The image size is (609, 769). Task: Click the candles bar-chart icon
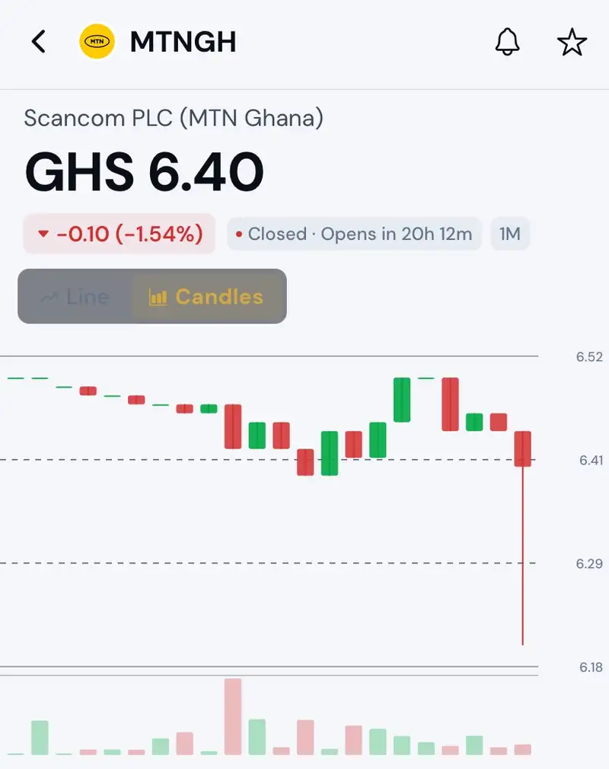158,297
